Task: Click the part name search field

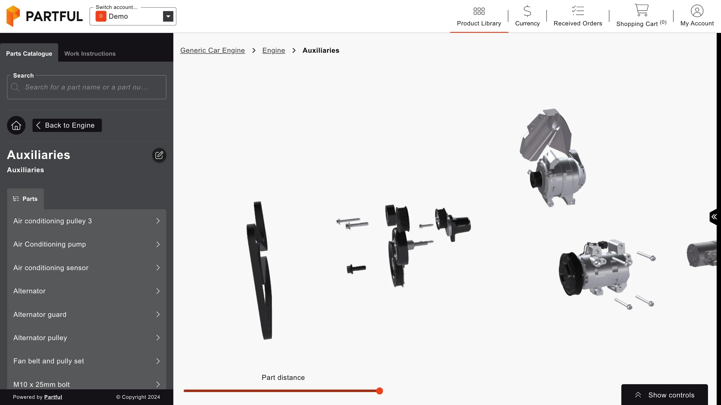Action: [x=86, y=87]
